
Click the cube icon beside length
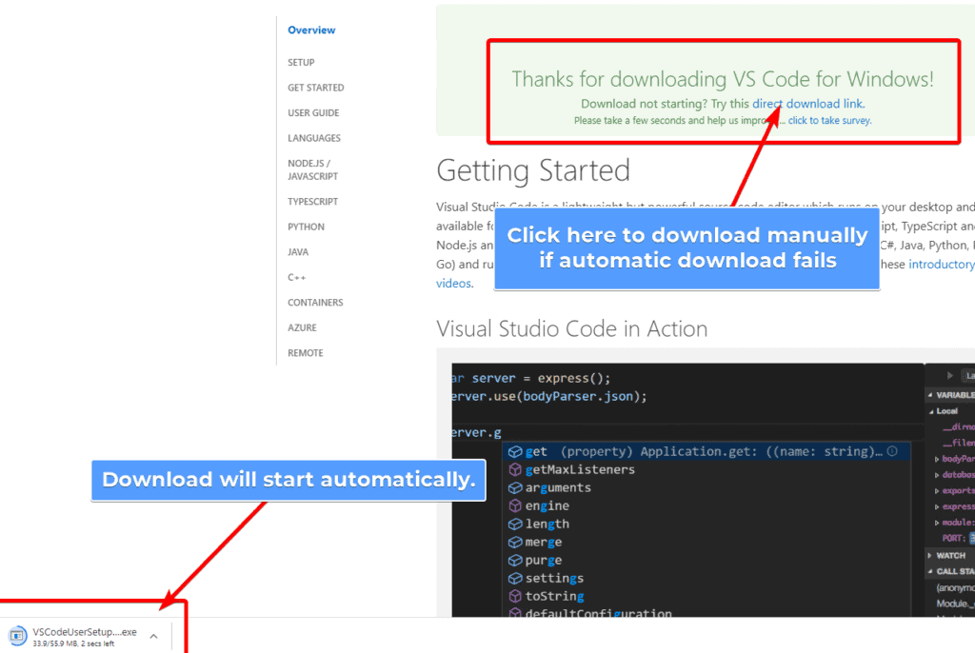[x=515, y=524]
